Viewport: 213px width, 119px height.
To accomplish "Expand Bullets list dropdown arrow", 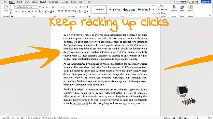I will tap(62, 7).
